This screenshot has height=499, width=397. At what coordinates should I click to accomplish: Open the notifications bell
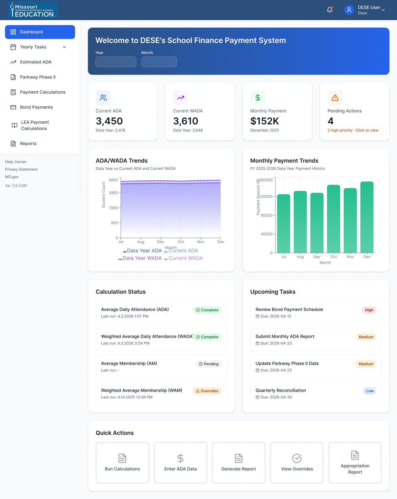(x=330, y=10)
